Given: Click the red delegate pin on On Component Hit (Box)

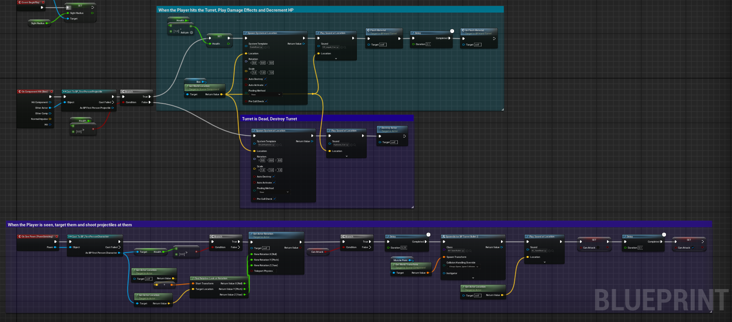Looking at the screenshot, I should coord(52,92).
